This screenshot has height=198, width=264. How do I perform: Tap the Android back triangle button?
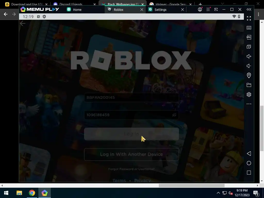click(249, 154)
